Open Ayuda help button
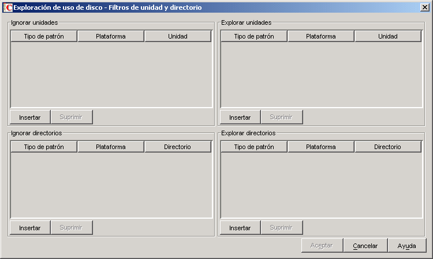The height and width of the screenshot is (259, 433). coord(407,246)
